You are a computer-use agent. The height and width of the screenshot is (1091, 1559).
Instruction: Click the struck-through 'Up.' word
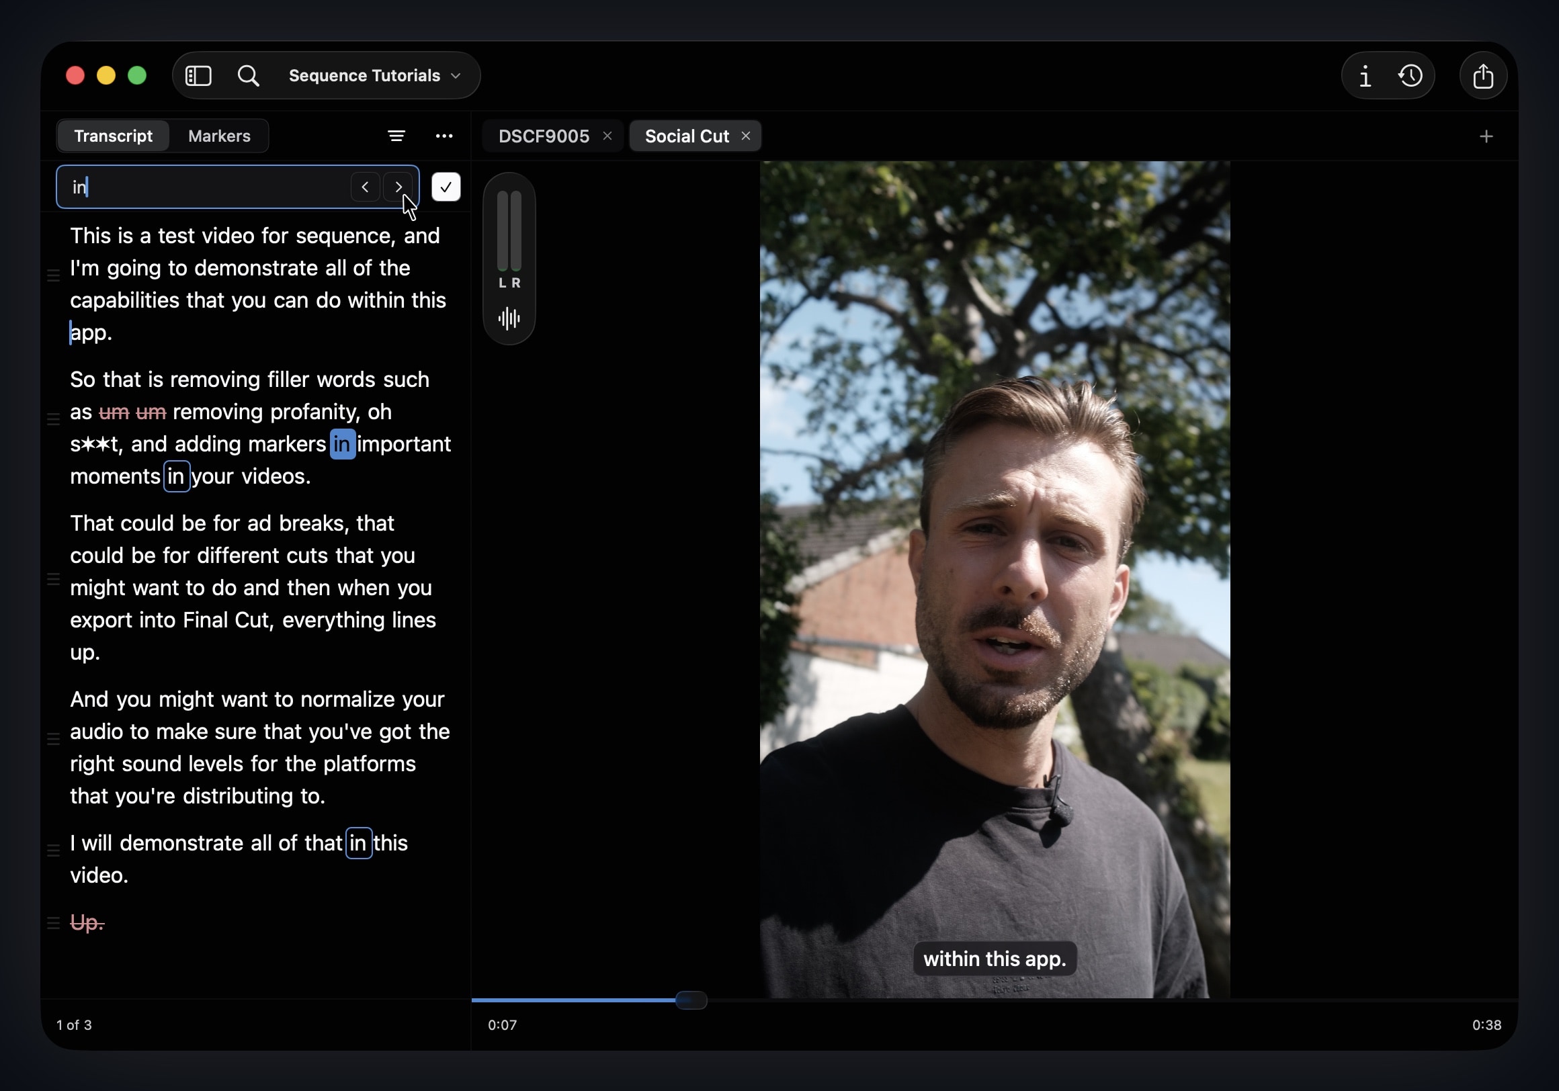pos(87,922)
